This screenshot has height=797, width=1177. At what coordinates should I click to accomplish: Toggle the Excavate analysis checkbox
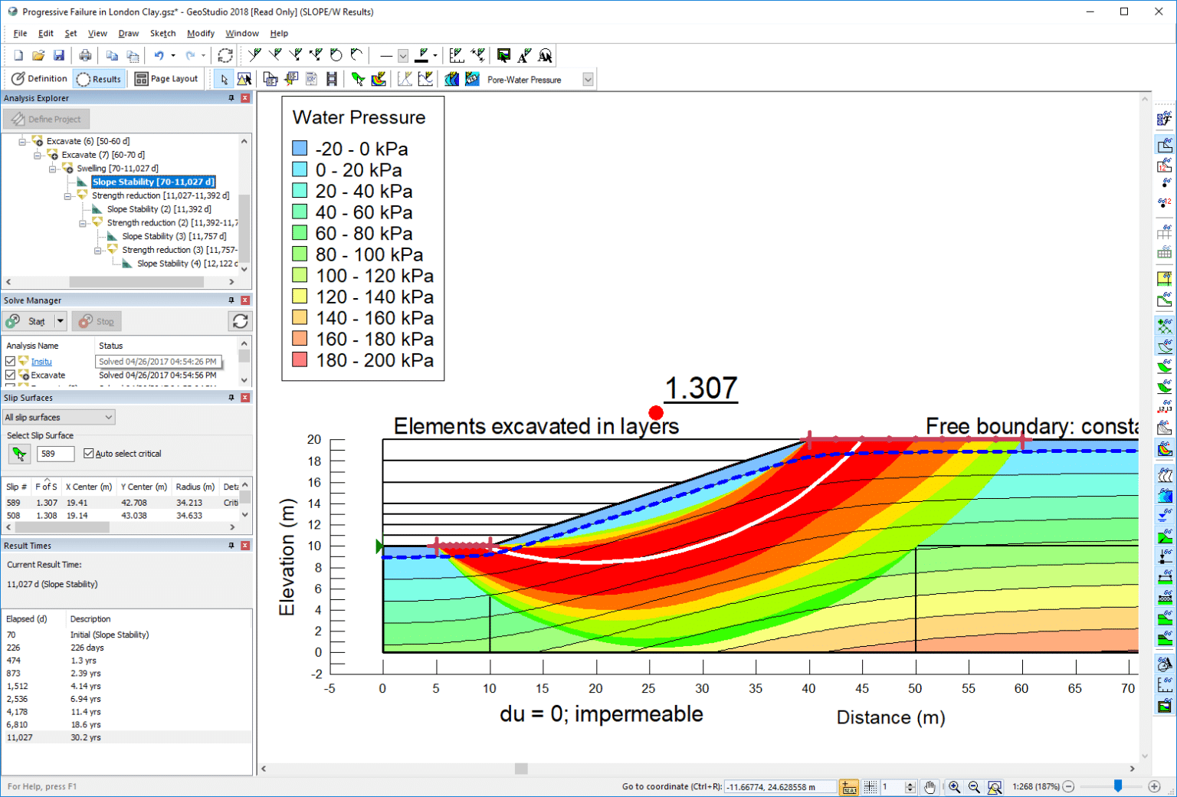tap(10, 375)
